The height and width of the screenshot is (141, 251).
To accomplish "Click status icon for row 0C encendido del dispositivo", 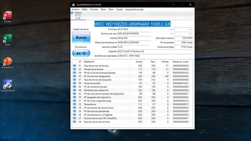I will coord(75,94).
